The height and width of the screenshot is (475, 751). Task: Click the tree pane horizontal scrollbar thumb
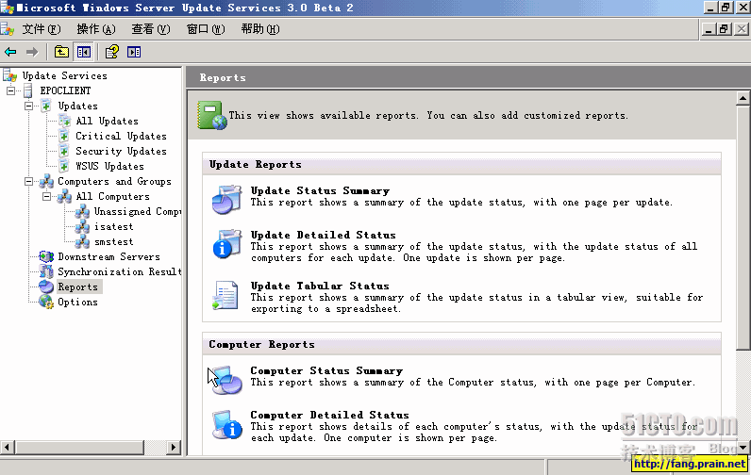[x=79, y=448]
